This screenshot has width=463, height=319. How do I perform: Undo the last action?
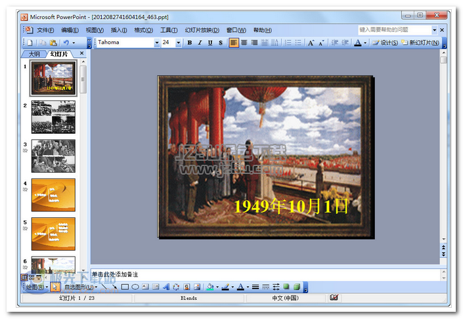click(66, 43)
